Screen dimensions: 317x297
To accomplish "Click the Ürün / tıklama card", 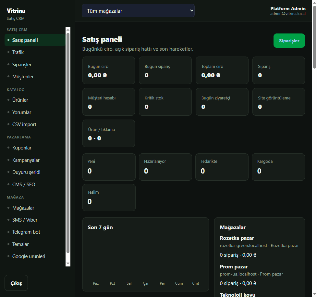I will point(109,134).
